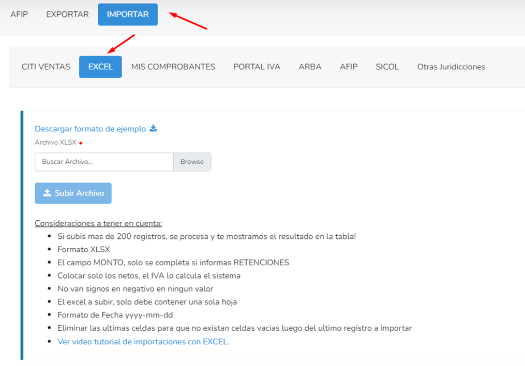This screenshot has height=366, width=525.
Task: Open the Ver video tutorial EXCEL link
Action: coord(143,341)
